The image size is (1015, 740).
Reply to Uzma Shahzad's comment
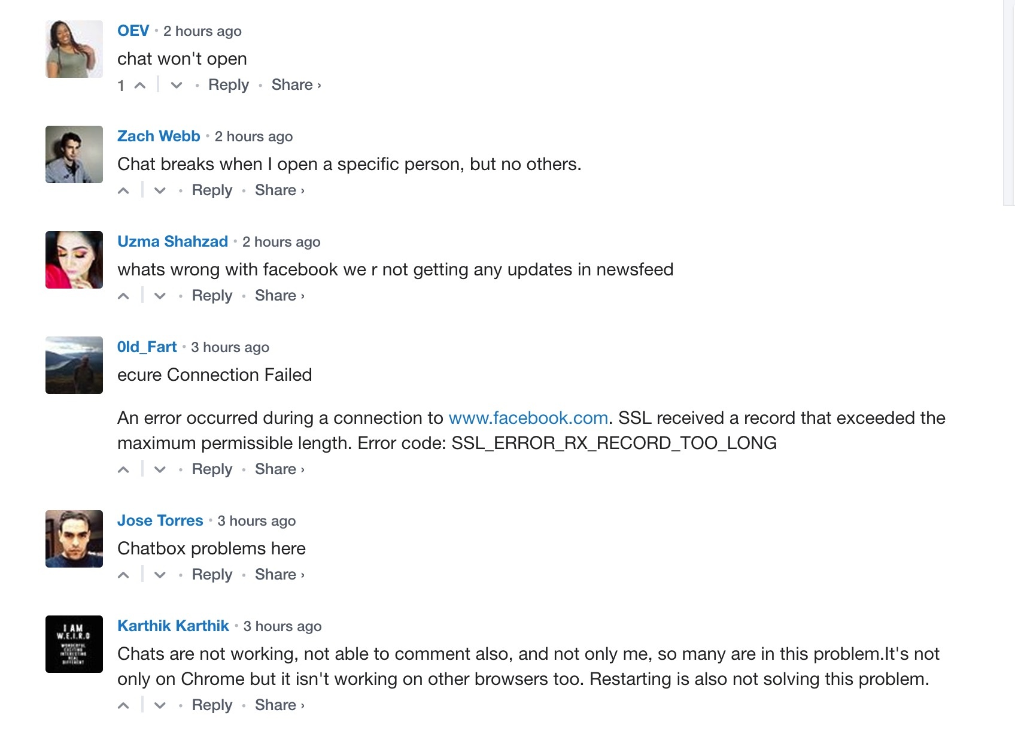[212, 296]
